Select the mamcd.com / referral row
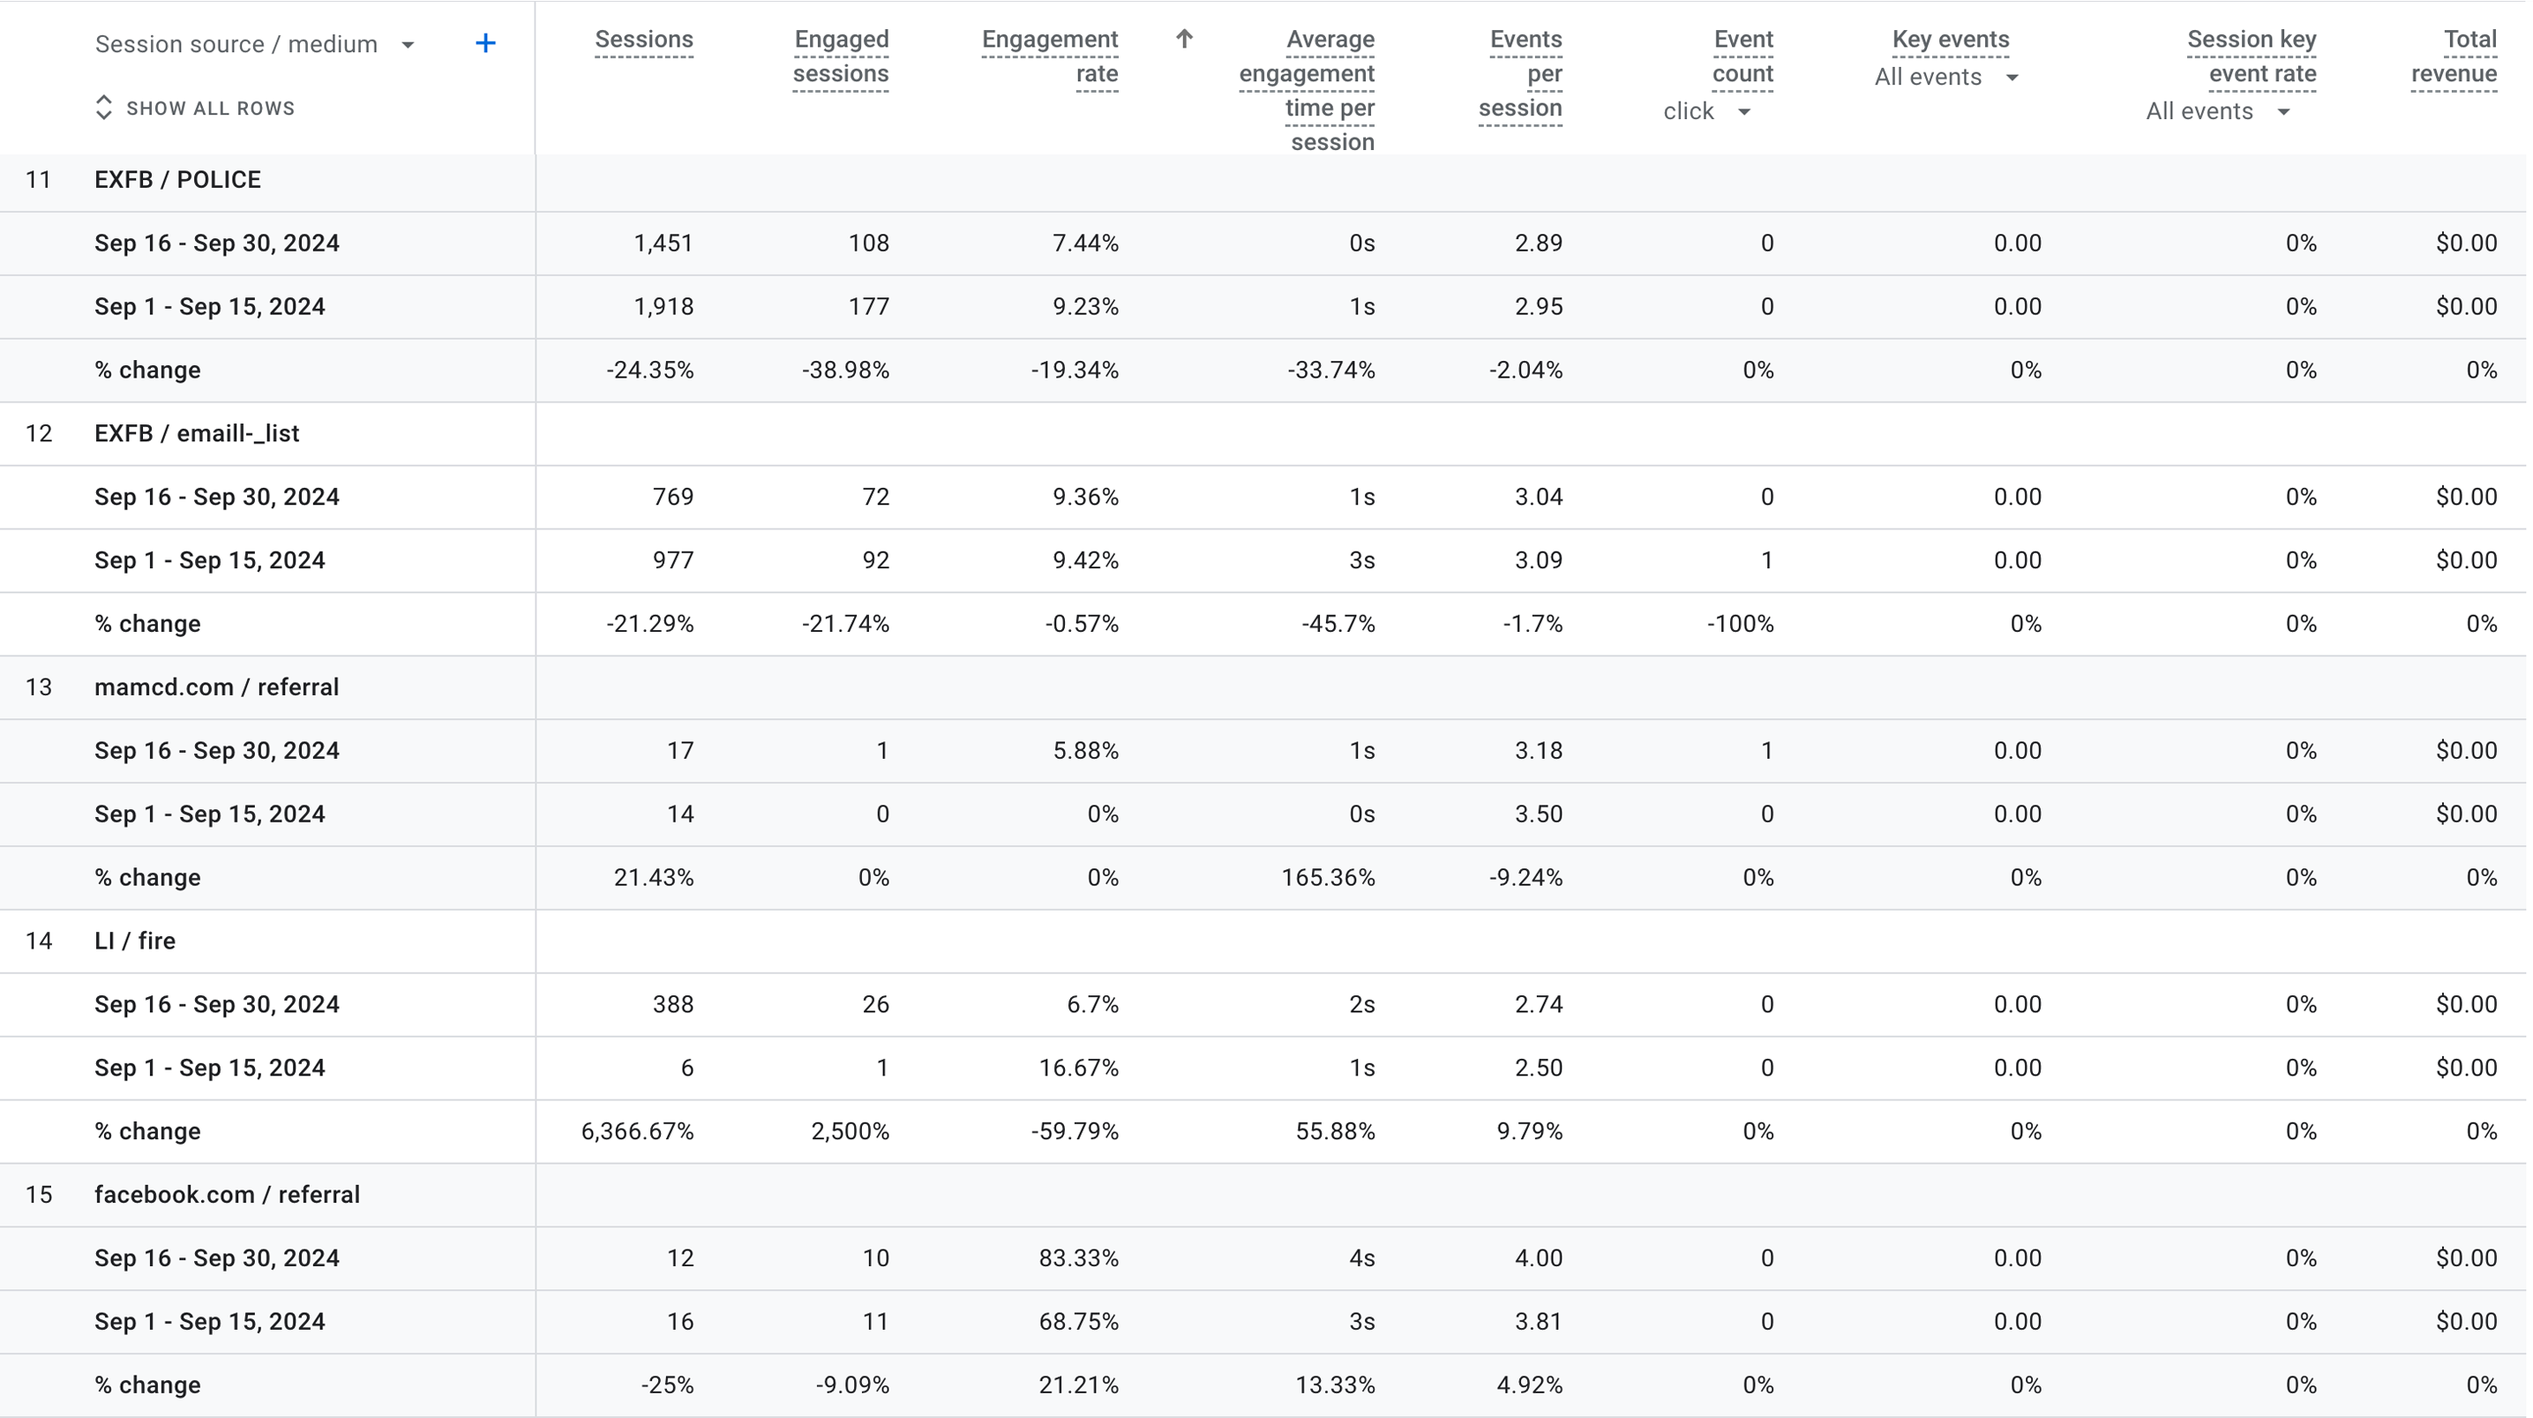This screenshot has height=1418, width=2533. click(x=216, y=687)
